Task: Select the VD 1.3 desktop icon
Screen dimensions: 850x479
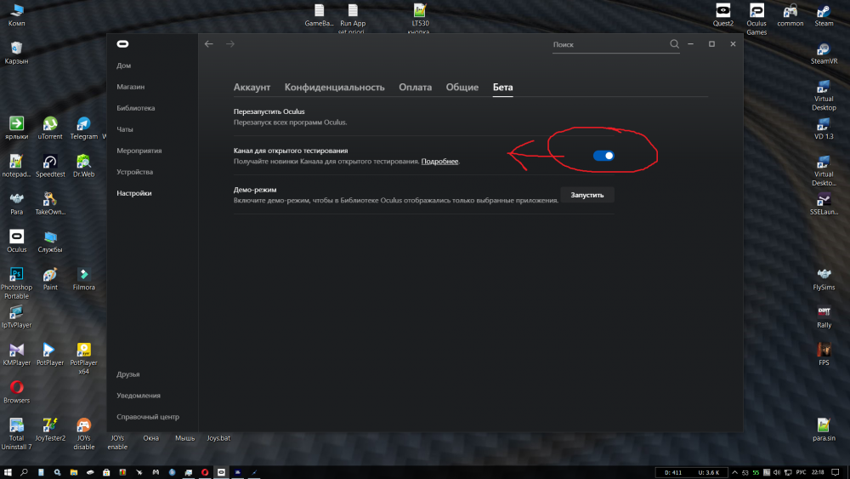Action: point(824,128)
